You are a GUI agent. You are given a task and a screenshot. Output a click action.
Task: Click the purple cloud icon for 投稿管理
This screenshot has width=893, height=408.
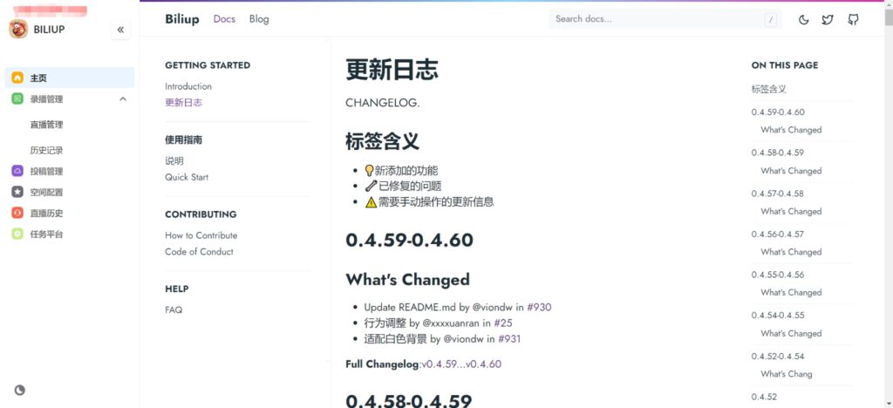click(x=17, y=171)
